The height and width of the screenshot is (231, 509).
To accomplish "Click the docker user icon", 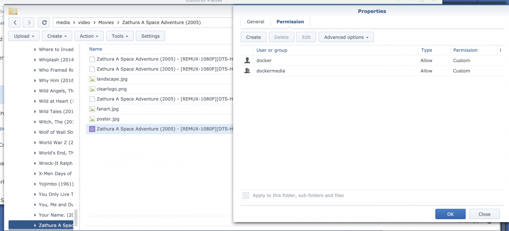I will click(x=247, y=60).
